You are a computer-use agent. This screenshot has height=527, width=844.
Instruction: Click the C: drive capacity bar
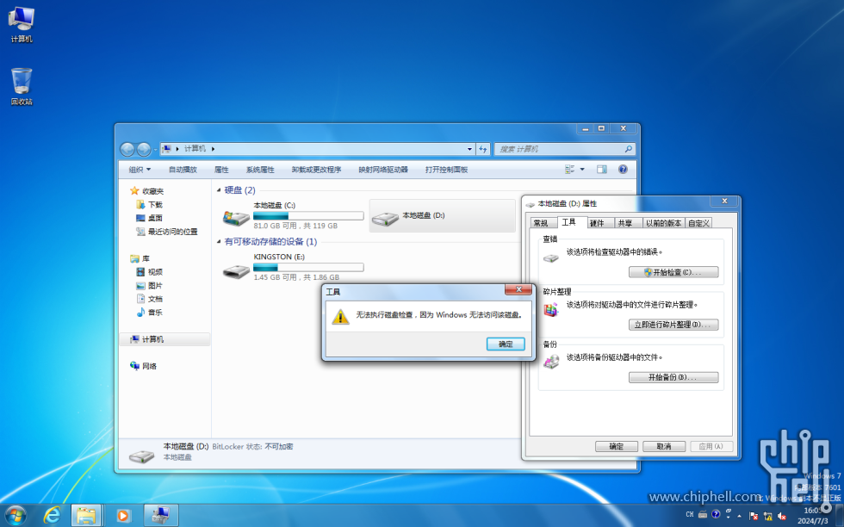pos(308,216)
